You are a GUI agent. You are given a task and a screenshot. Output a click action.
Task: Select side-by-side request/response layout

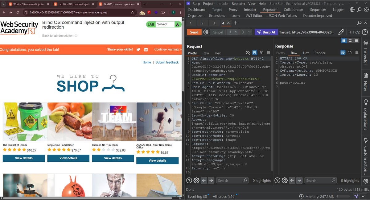pos(344,41)
